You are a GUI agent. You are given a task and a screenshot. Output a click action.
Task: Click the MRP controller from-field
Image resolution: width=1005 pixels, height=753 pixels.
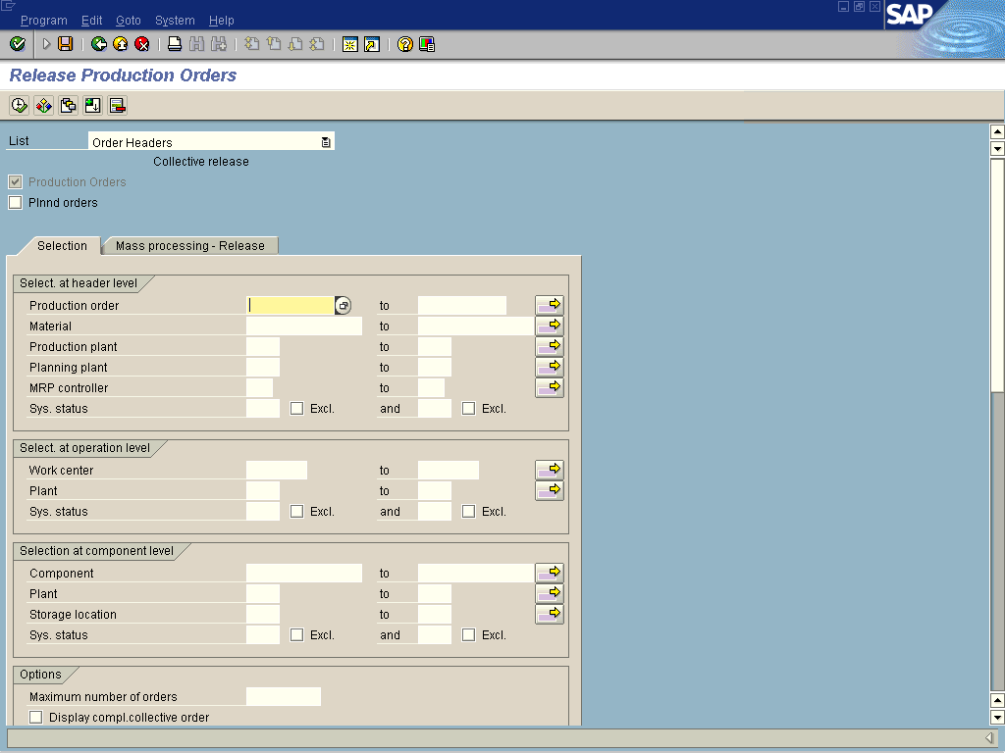pyautogui.click(x=259, y=387)
